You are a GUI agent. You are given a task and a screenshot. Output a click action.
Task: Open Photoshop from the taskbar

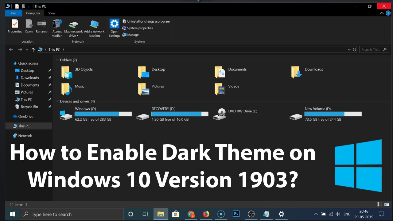[x=236, y=214]
